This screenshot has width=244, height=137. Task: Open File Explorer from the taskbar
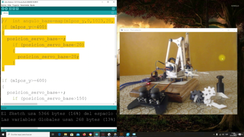(66, 134)
